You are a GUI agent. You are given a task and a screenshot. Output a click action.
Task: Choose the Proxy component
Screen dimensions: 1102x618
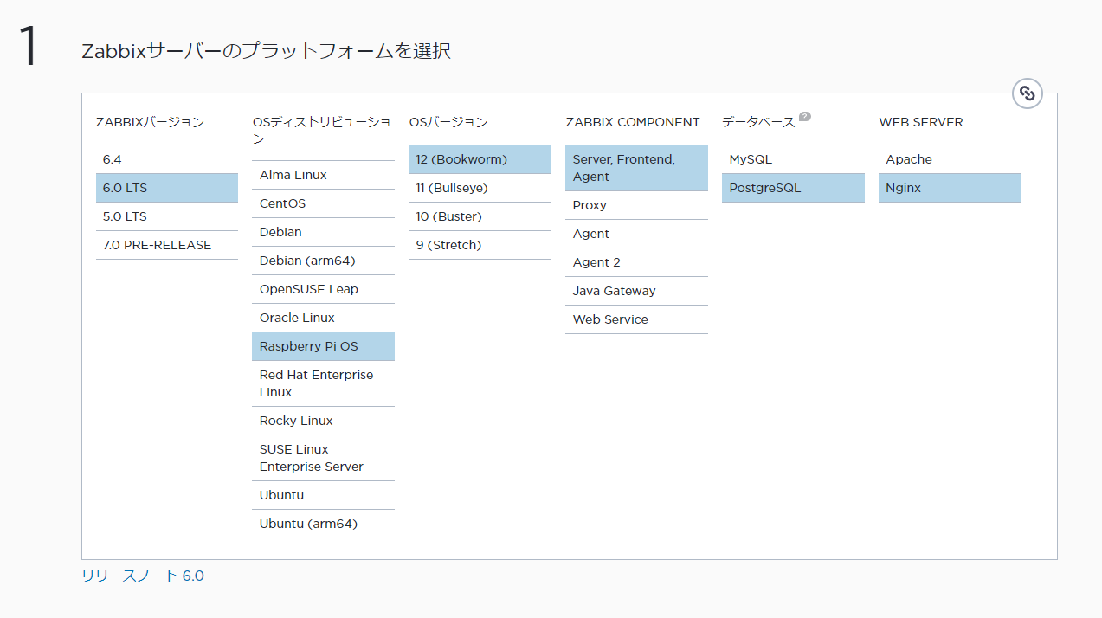coord(636,205)
